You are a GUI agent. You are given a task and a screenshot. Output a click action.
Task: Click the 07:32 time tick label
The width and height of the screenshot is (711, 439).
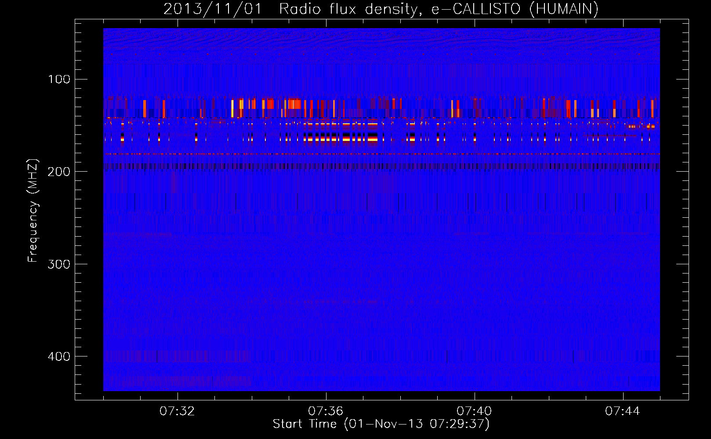pyautogui.click(x=177, y=411)
